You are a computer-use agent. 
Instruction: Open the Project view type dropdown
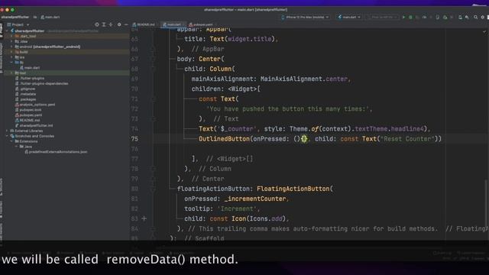[x=18, y=24]
